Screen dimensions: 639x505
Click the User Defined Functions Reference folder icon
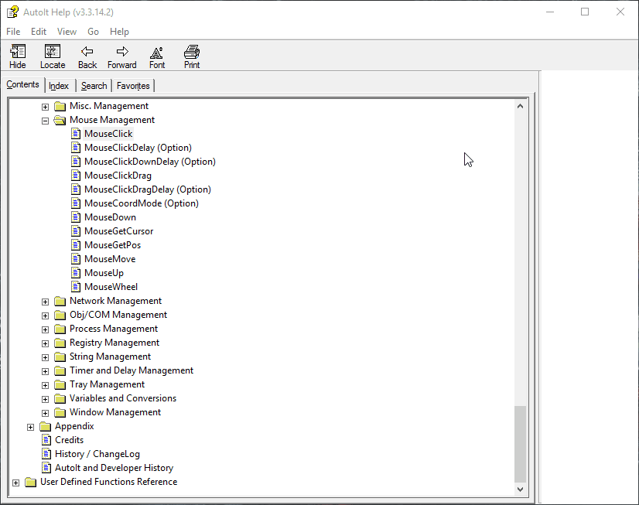pos(31,483)
